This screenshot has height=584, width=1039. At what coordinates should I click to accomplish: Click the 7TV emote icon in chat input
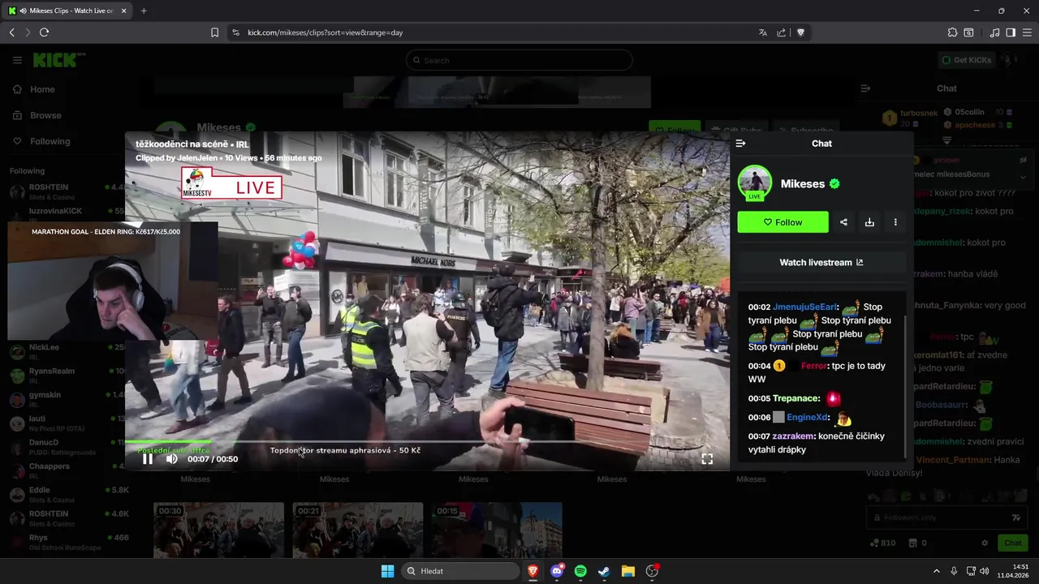[1015, 517]
